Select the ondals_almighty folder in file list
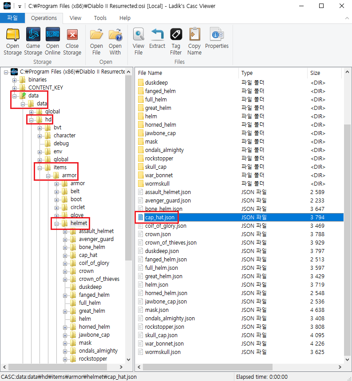 [x=164, y=150]
